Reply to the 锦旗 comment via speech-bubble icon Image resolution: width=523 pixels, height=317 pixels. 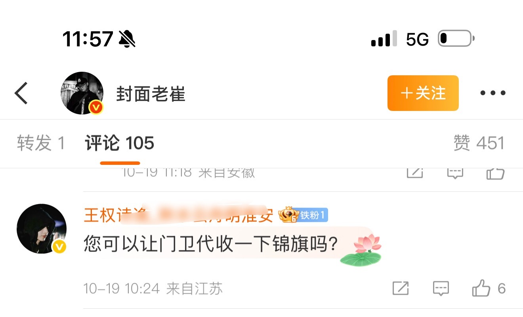[x=441, y=288]
